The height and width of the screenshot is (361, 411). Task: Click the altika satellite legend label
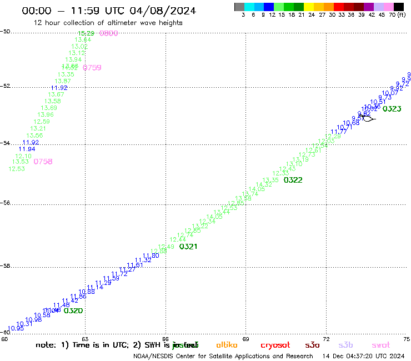click(x=227, y=345)
